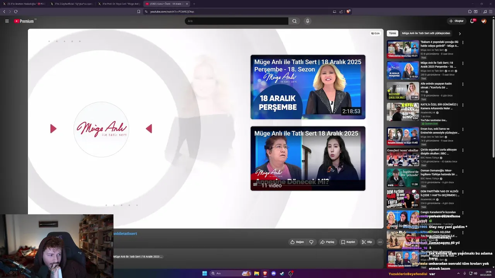Screen dimensions: 495x278
Task: Open the YouTube hamburger guide menu
Action: point(7,21)
